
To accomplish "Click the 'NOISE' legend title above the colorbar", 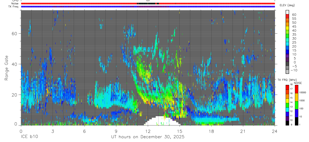I will click(x=298, y=83).
